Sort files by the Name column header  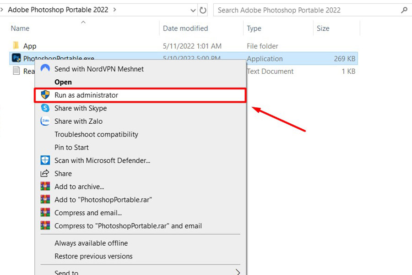tap(20, 28)
